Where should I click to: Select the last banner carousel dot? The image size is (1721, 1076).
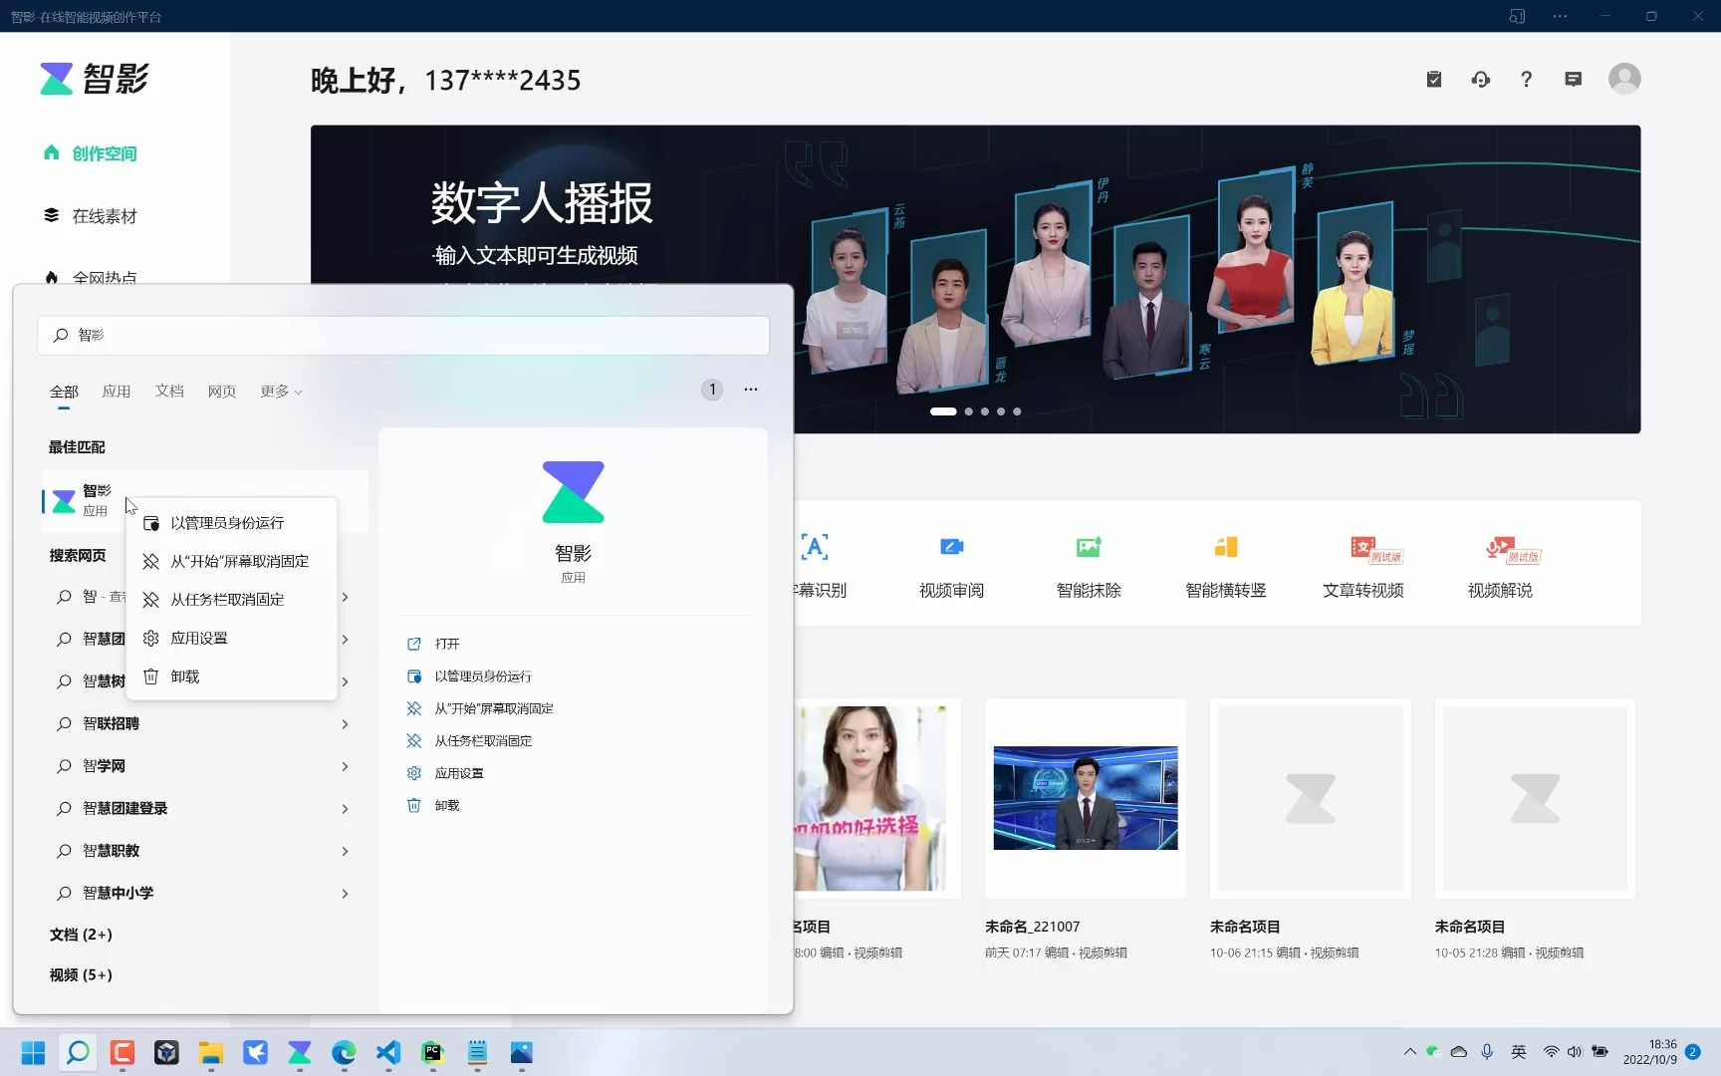pyautogui.click(x=1017, y=411)
